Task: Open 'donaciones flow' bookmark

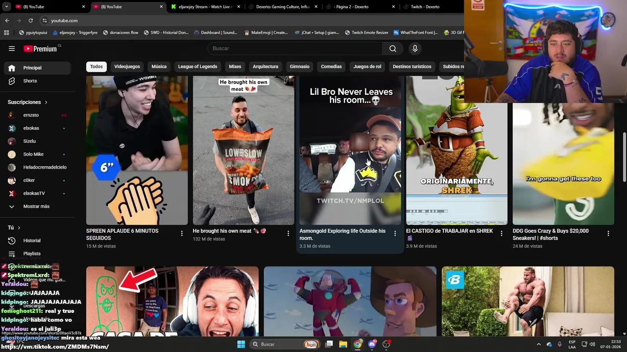Action: (x=121, y=33)
